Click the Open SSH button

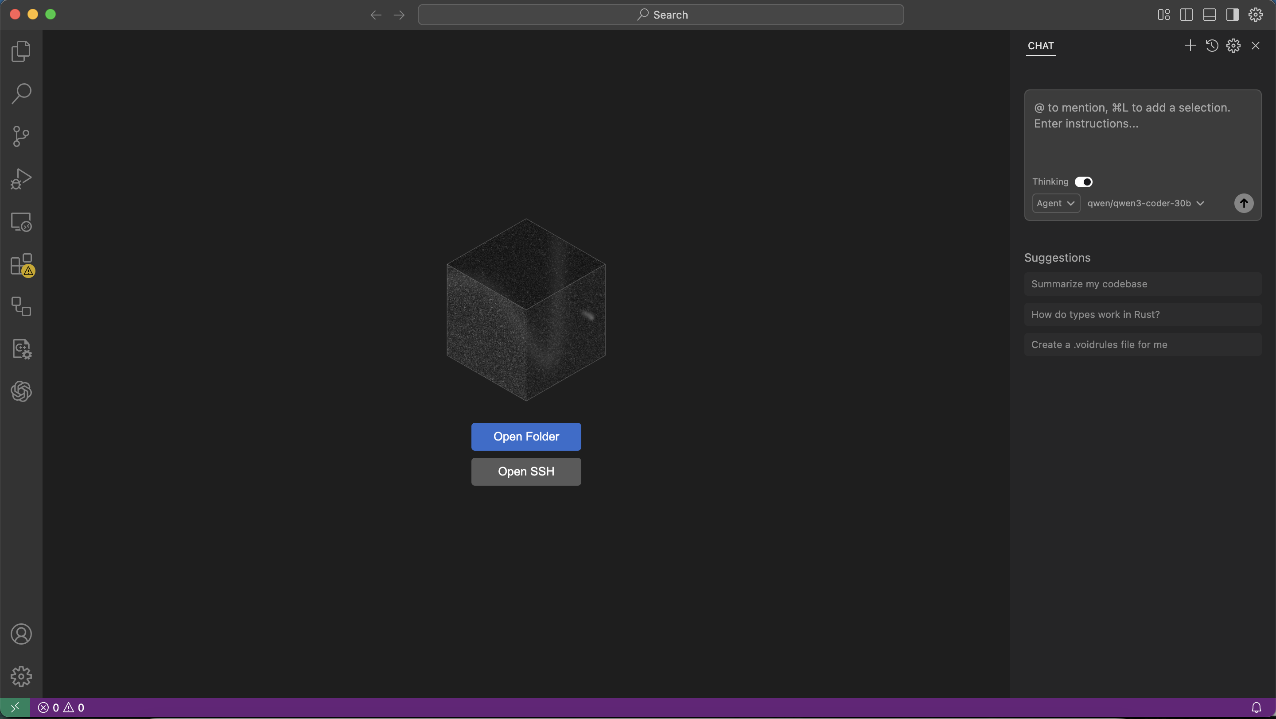(526, 472)
